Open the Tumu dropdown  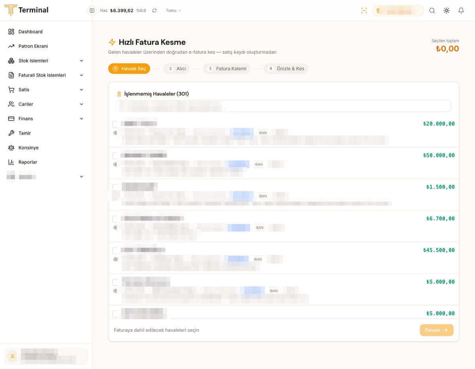pos(173,11)
